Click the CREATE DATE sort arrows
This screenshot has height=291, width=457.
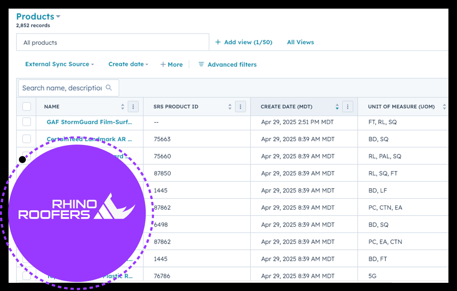coord(337,106)
